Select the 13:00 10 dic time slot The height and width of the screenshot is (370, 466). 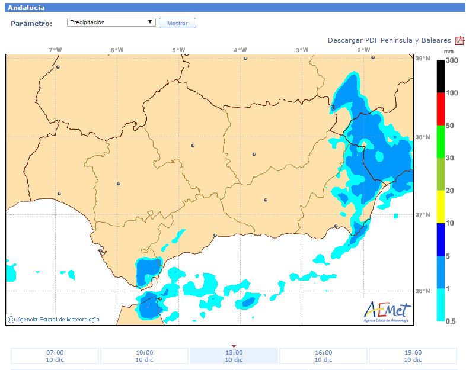click(x=234, y=356)
